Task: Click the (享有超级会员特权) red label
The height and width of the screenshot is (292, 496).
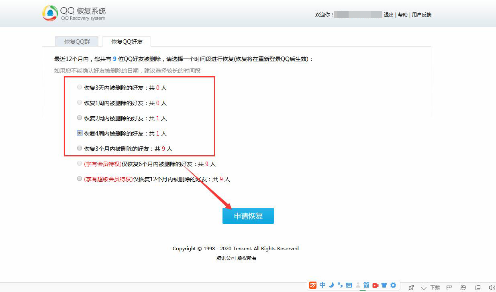Action: tap(108, 179)
